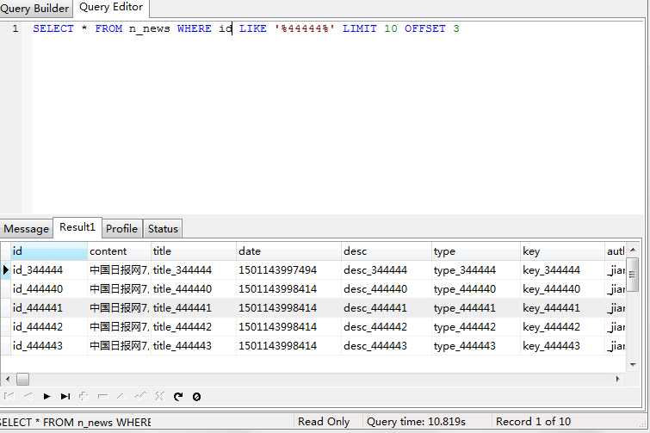
Task: Grab the vertical scrollbar thumb in results
Action: coord(633,275)
